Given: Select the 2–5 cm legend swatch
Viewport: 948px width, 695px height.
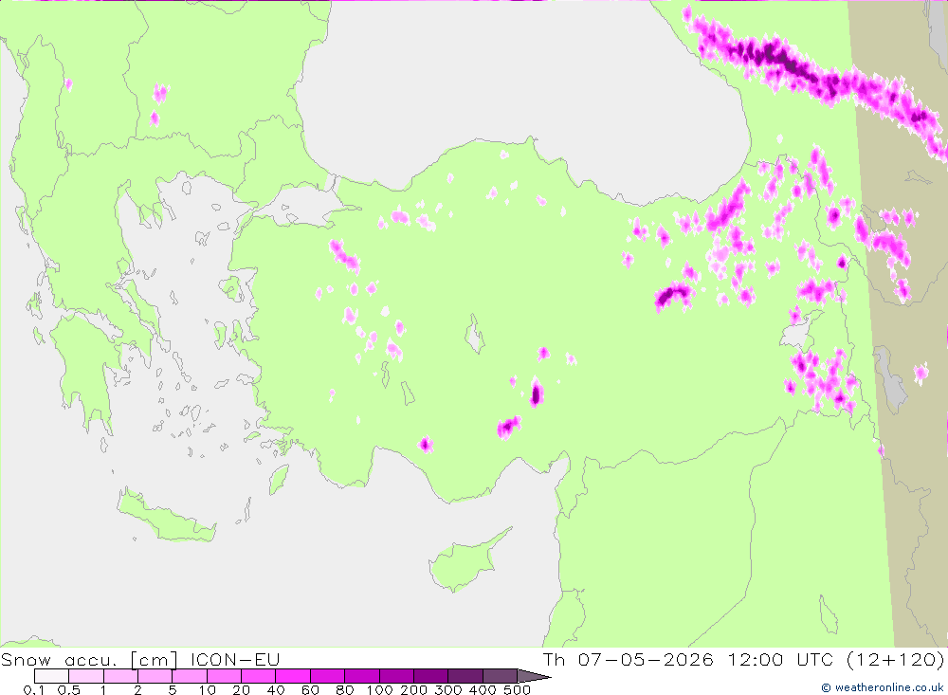Looking at the screenshot, I should (x=155, y=676).
